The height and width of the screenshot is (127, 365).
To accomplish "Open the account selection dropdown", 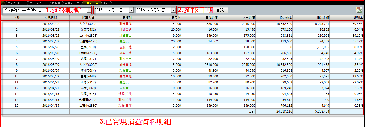I will click(x=89, y=10).
